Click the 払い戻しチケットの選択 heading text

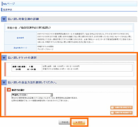pyautogui.click(x=22, y=58)
